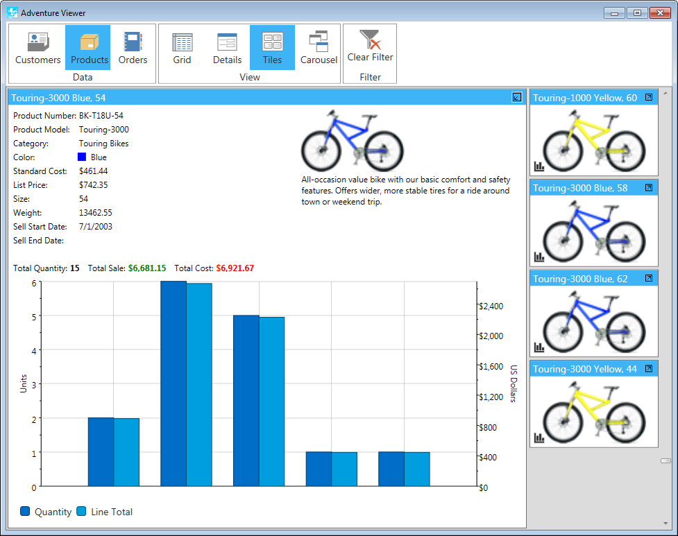Show chart icon on Touring-1000 Yellow, 60

coord(539,166)
